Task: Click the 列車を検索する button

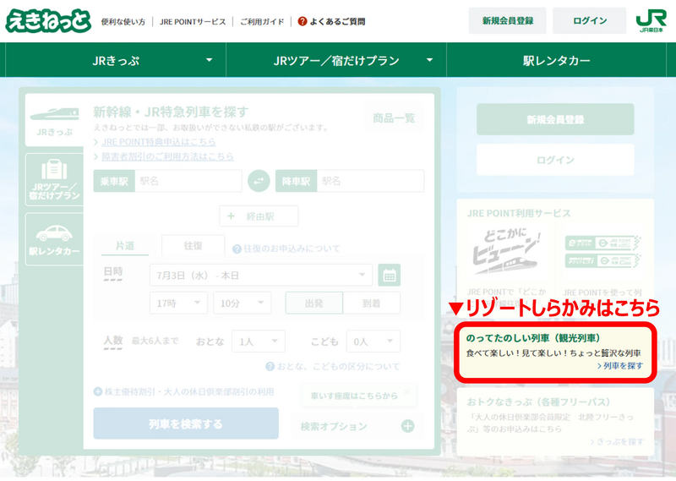Action: [x=185, y=424]
